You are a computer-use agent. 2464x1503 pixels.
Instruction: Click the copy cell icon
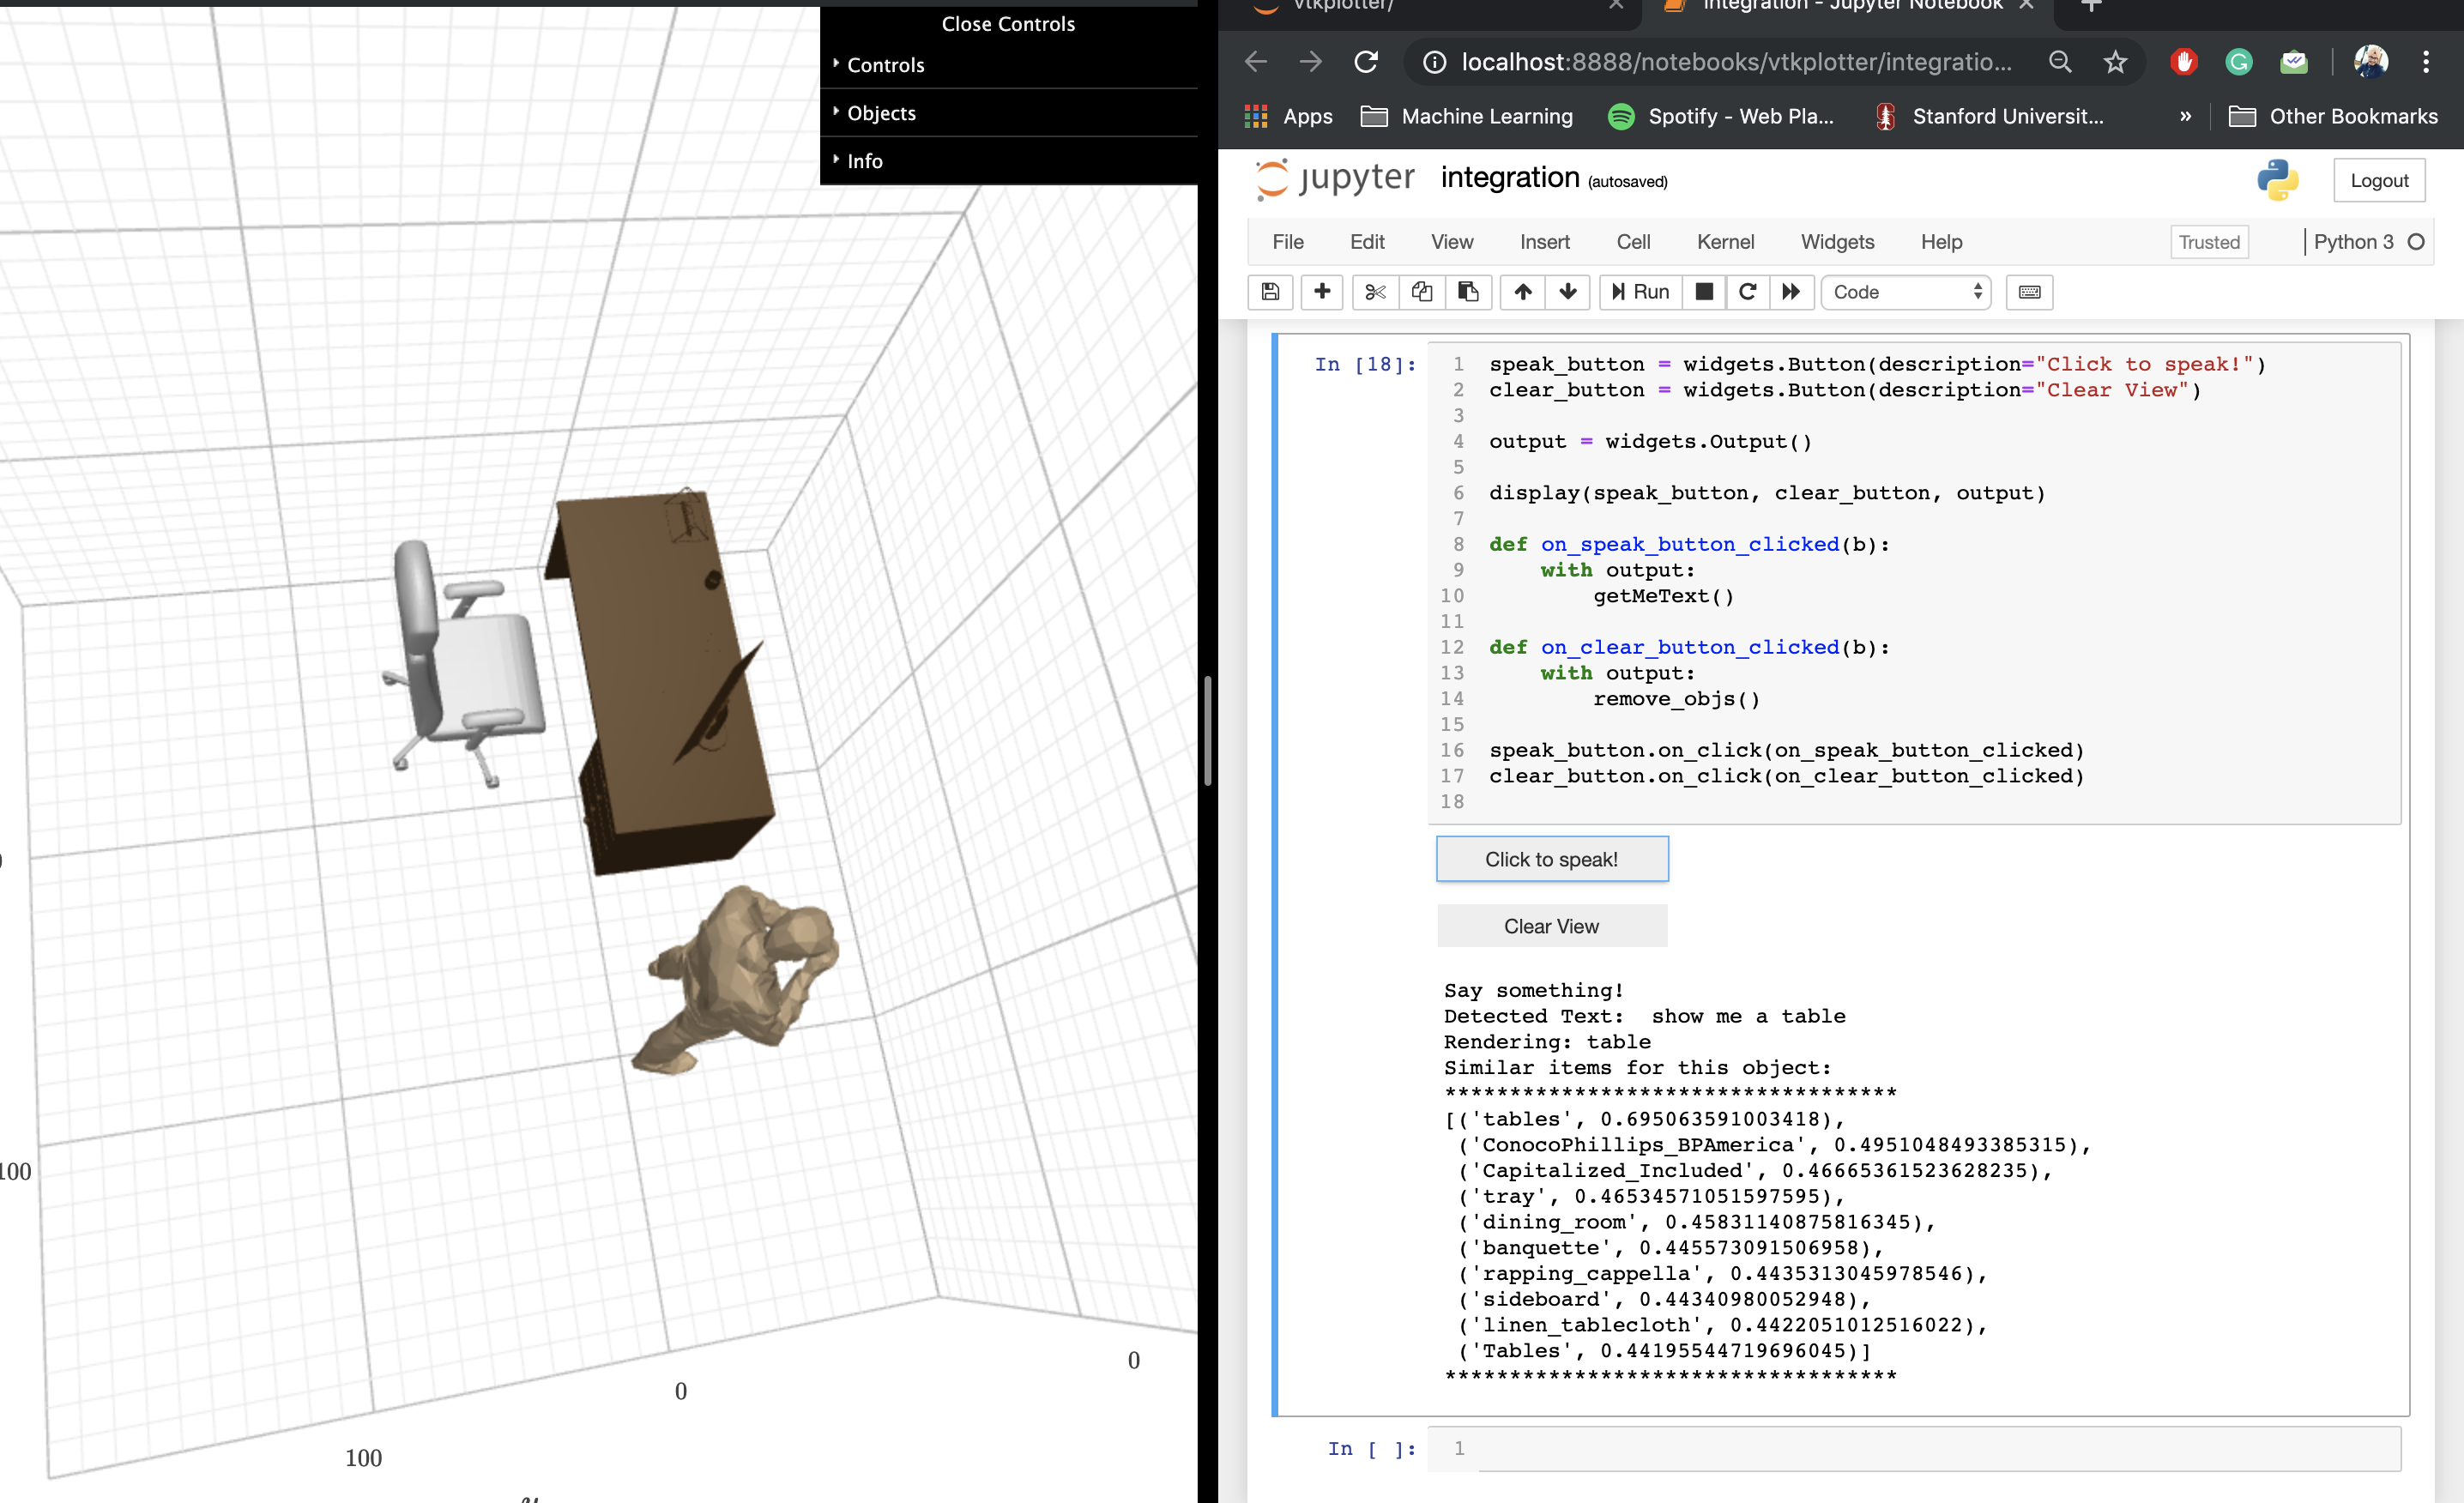[x=1422, y=291]
